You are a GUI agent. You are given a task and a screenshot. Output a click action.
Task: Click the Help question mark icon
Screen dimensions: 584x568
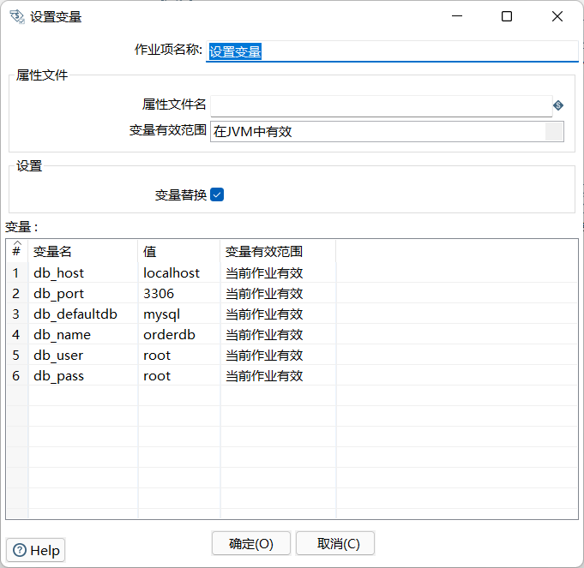20,550
